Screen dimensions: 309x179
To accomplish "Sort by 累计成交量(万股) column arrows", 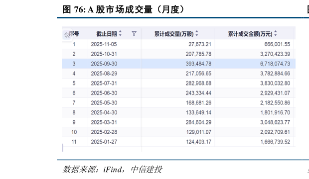I will coord(197,33).
